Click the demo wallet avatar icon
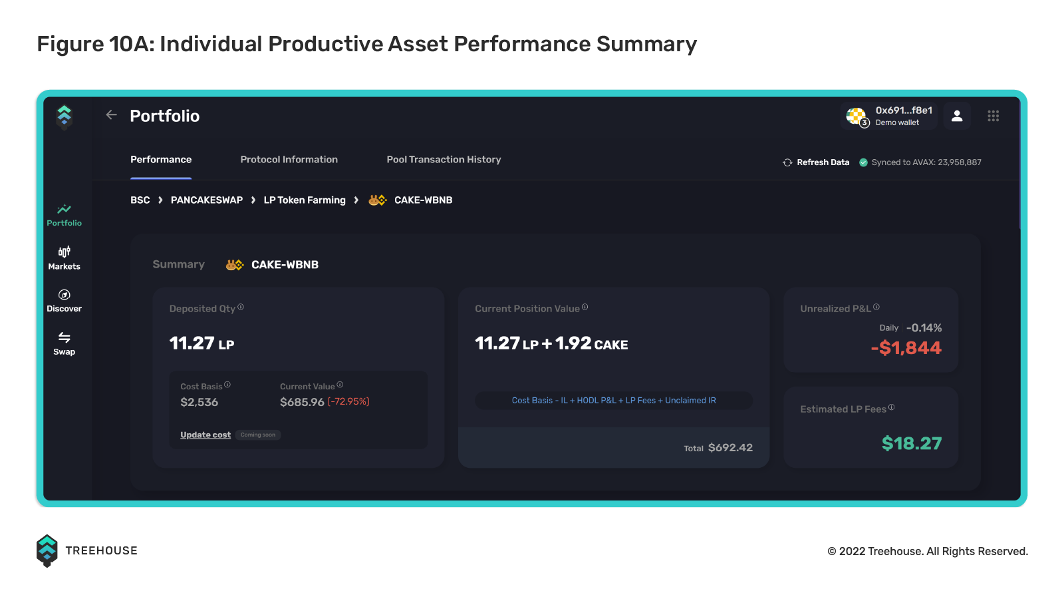This screenshot has width=1064, height=595. (857, 116)
